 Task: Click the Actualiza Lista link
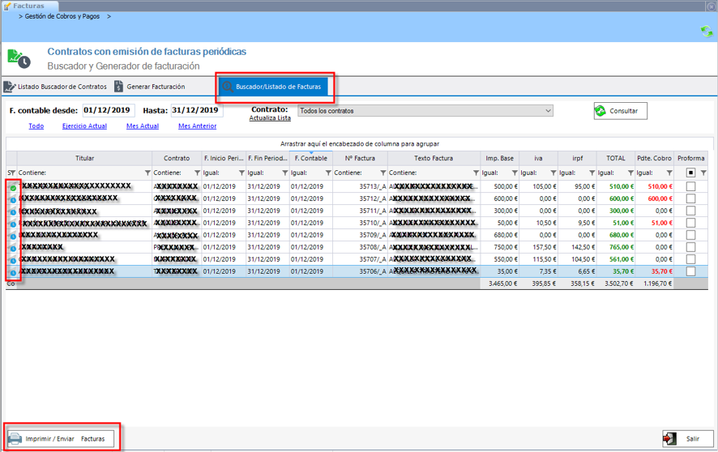click(x=270, y=118)
